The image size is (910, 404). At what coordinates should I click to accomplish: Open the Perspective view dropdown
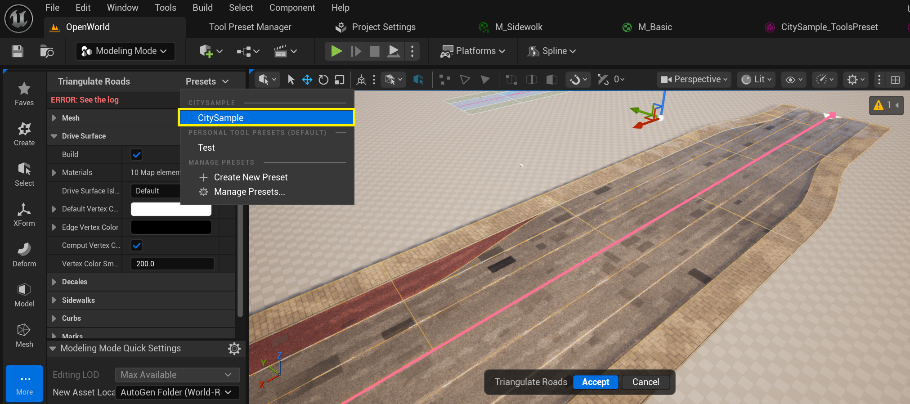694,80
